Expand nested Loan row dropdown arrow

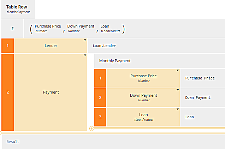(x=178, y=109)
